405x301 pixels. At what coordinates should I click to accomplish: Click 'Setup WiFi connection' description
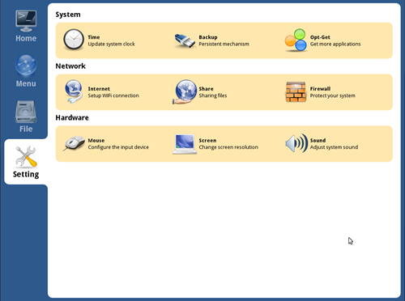[x=113, y=95]
